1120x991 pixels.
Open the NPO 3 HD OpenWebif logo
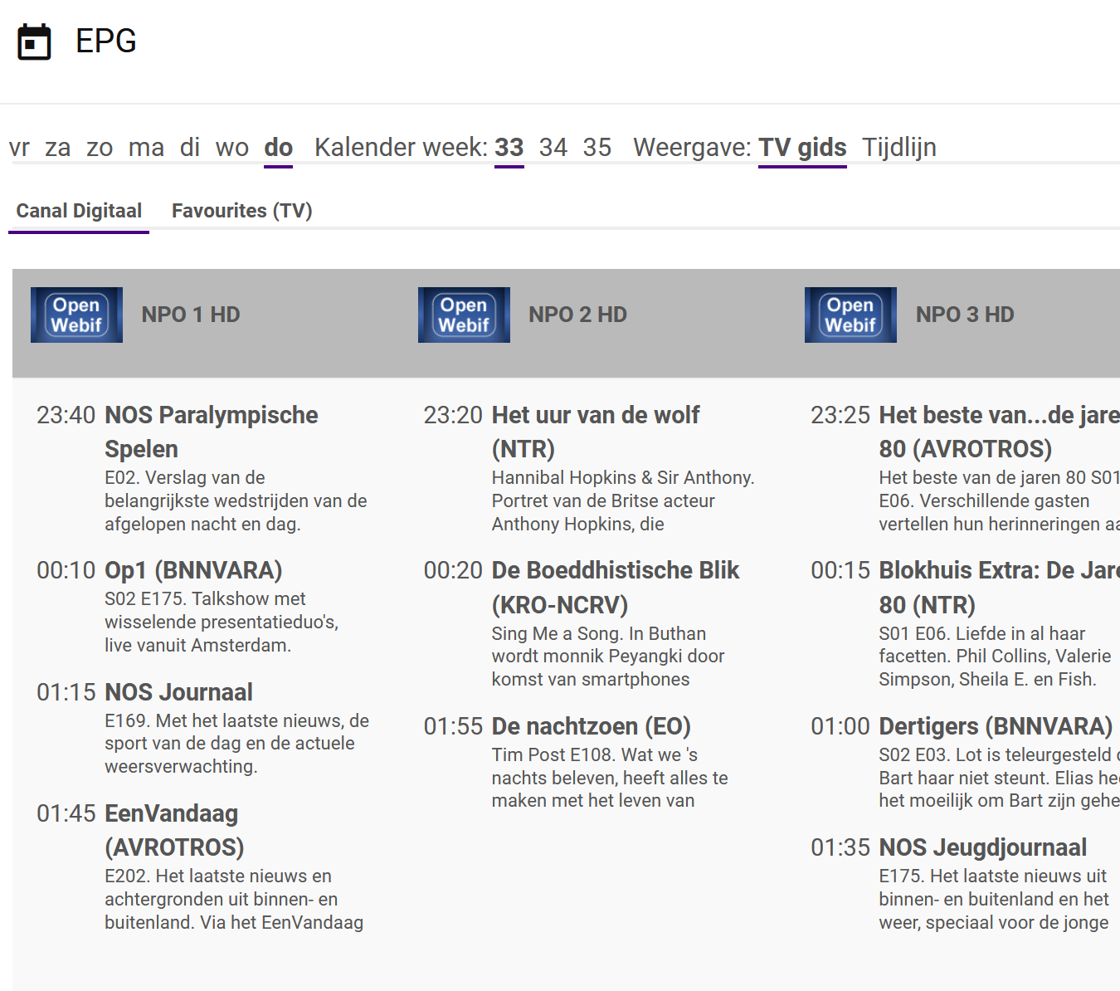point(850,315)
